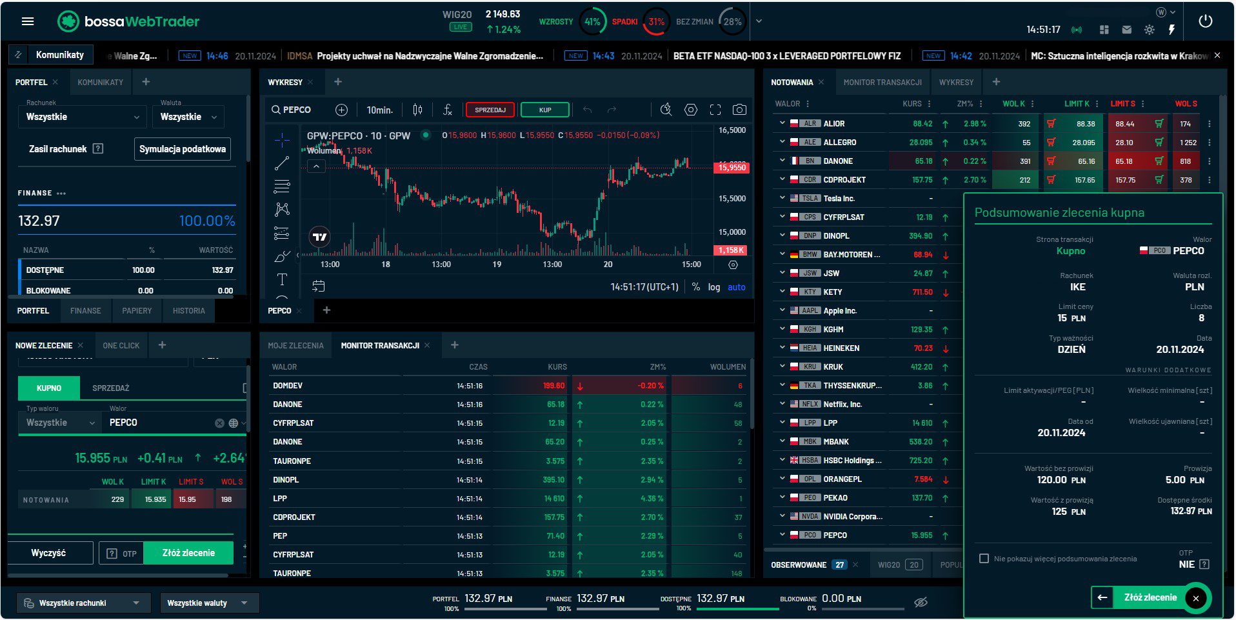Open the messages envelope icon
The width and height of the screenshot is (1236, 620).
coord(1126,30)
